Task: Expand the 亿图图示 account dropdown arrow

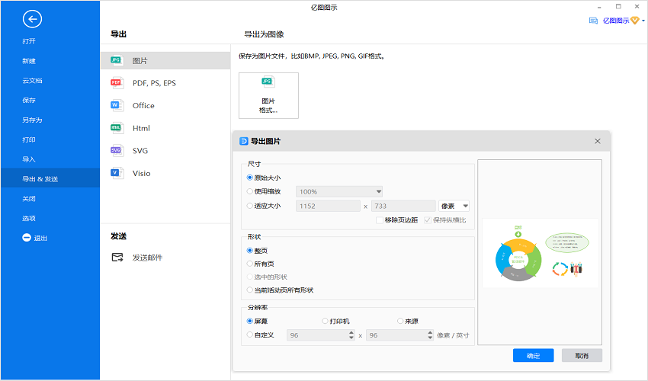Action: [643, 21]
